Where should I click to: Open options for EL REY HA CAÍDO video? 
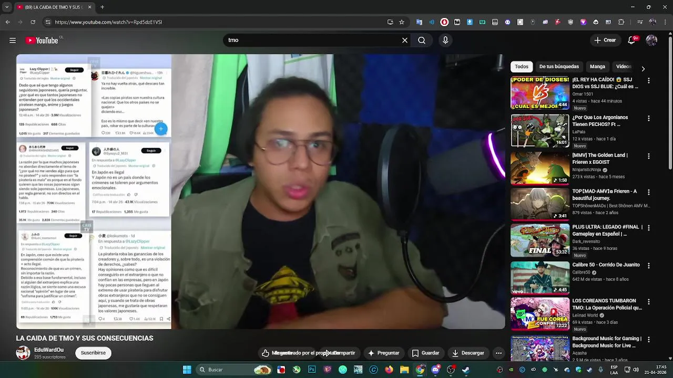point(649,81)
